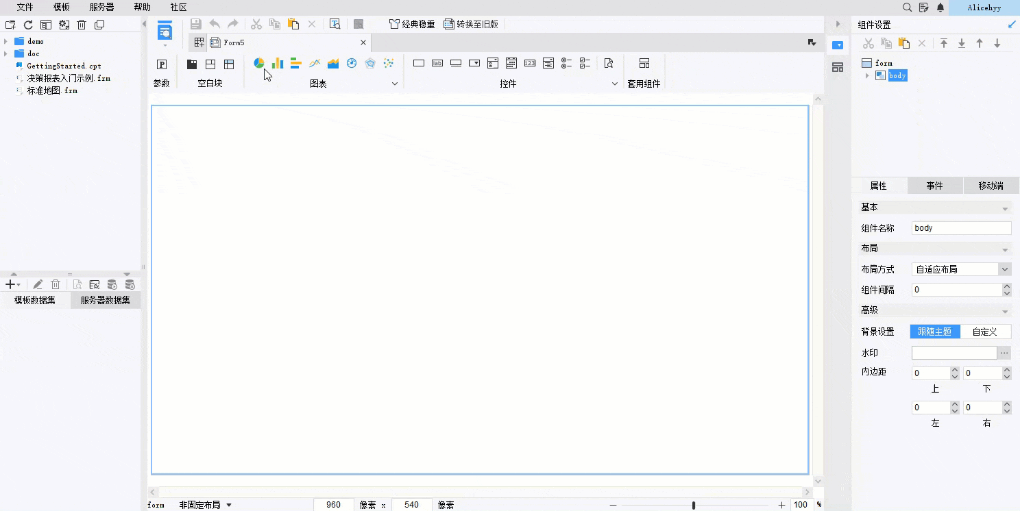Switch background setting to 自定义
Viewport: 1020px width, 511px height.
tap(985, 332)
